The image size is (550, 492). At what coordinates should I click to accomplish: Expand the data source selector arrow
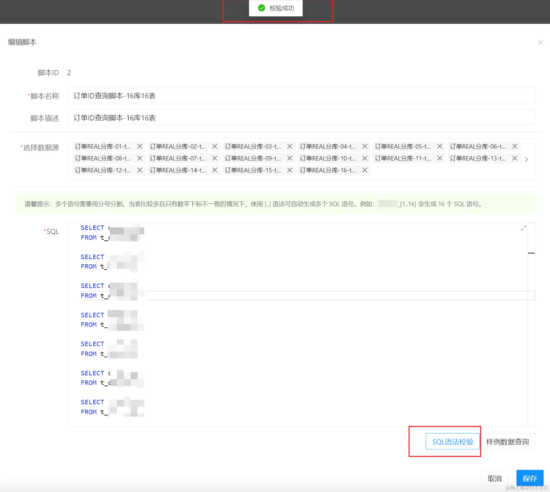point(526,159)
